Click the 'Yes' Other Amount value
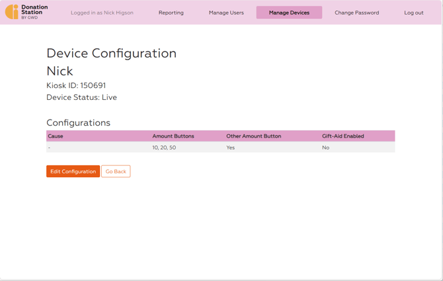Screen dimensions: 443x281 (x=230, y=147)
